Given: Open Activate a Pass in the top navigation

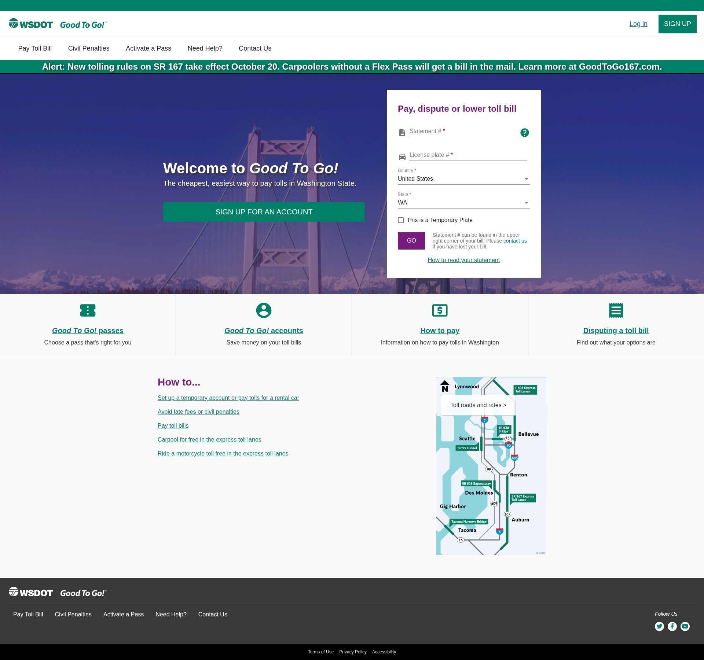Looking at the screenshot, I should pos(148,48).
